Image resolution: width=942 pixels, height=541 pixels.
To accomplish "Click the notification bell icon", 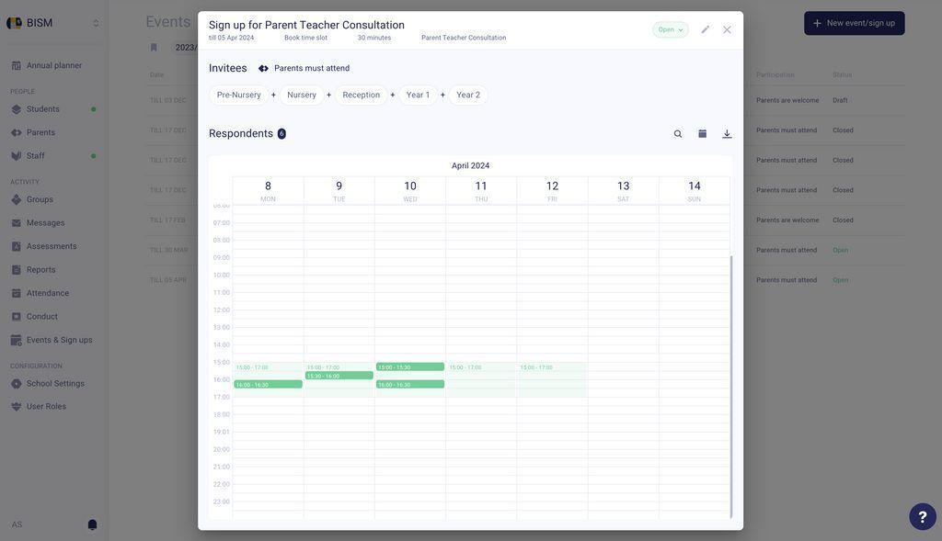I will [x=93, y=524].
